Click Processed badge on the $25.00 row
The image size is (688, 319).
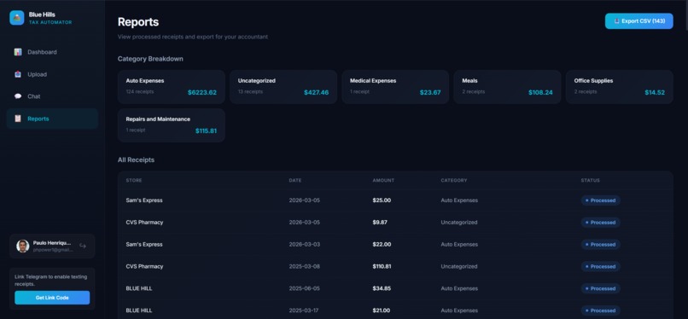click(601, 200)
